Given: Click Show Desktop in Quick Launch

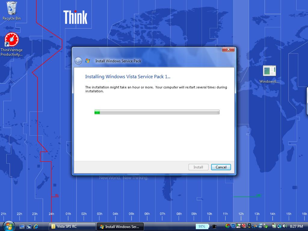Looking at the screenshot, I should [x=22, y=227].
